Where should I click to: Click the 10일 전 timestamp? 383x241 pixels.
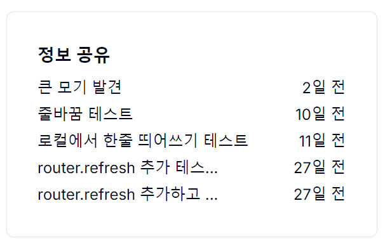(x=320, y=114)
